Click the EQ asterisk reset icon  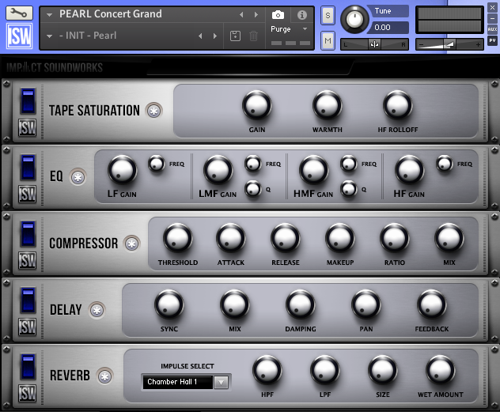78,177
